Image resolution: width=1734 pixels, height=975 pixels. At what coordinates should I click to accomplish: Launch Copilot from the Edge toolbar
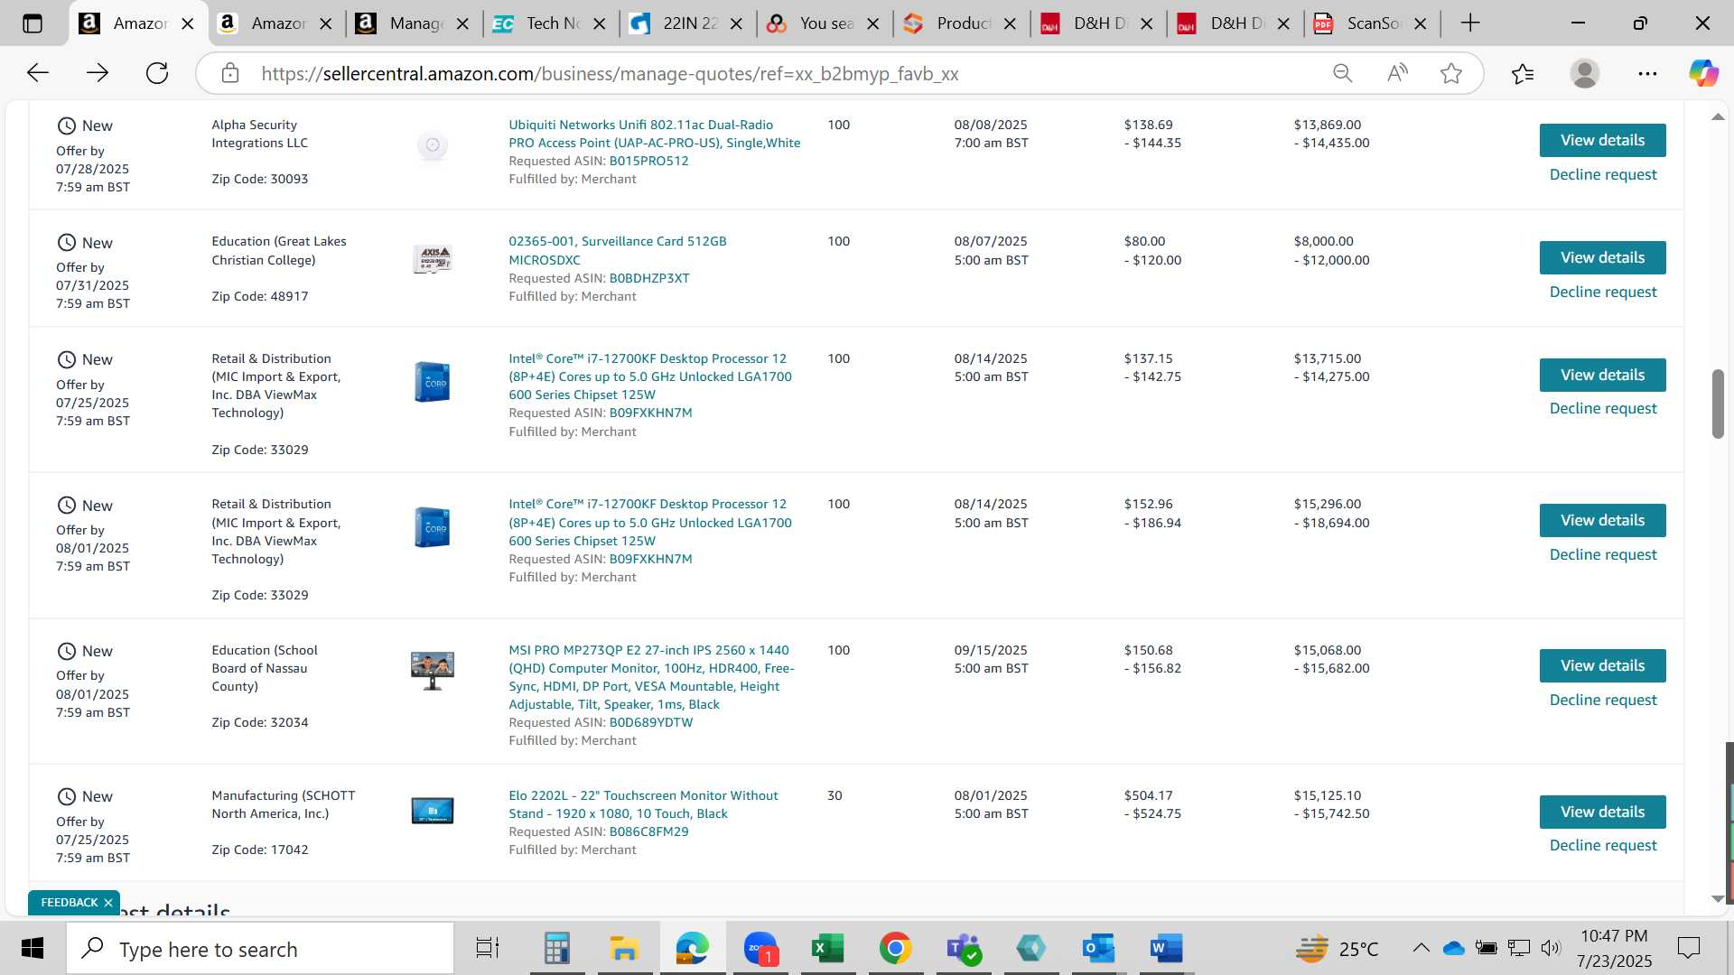pyautogui.click(x=1703, y=73)
